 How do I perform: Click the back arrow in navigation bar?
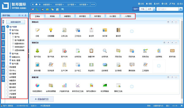pos(33,4)
